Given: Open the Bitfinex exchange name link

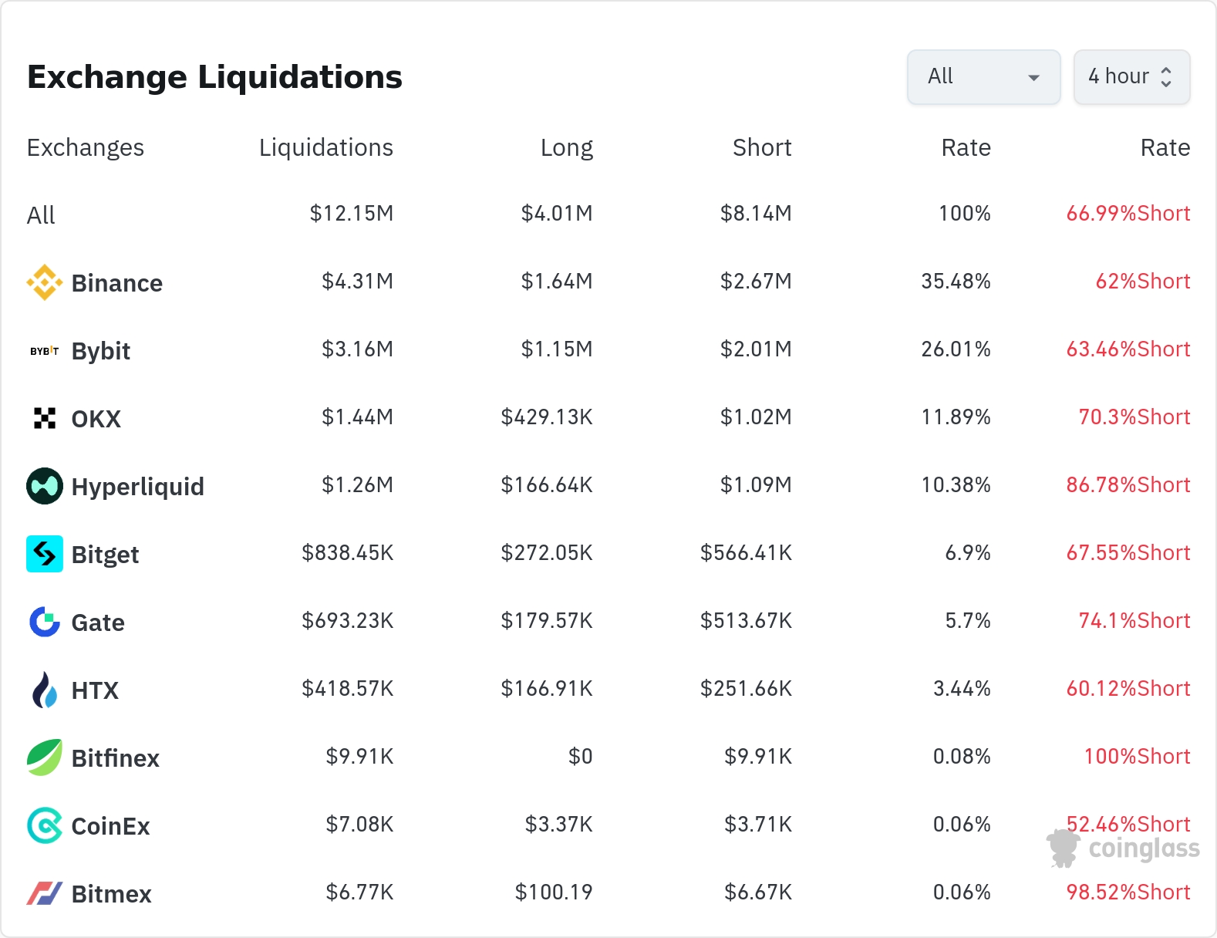Looking at the screenshot, I should coord(115,758).
